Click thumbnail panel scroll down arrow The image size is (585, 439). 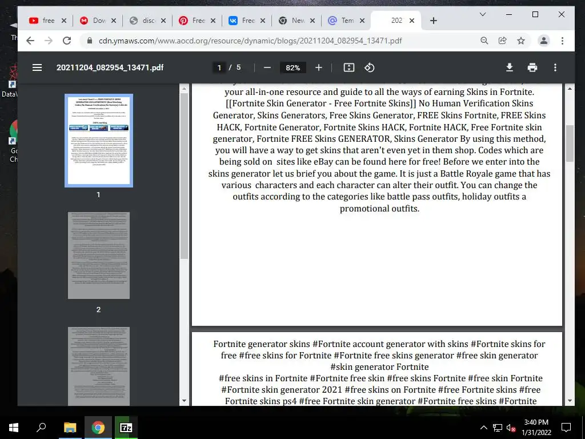(x=184, y=401)
